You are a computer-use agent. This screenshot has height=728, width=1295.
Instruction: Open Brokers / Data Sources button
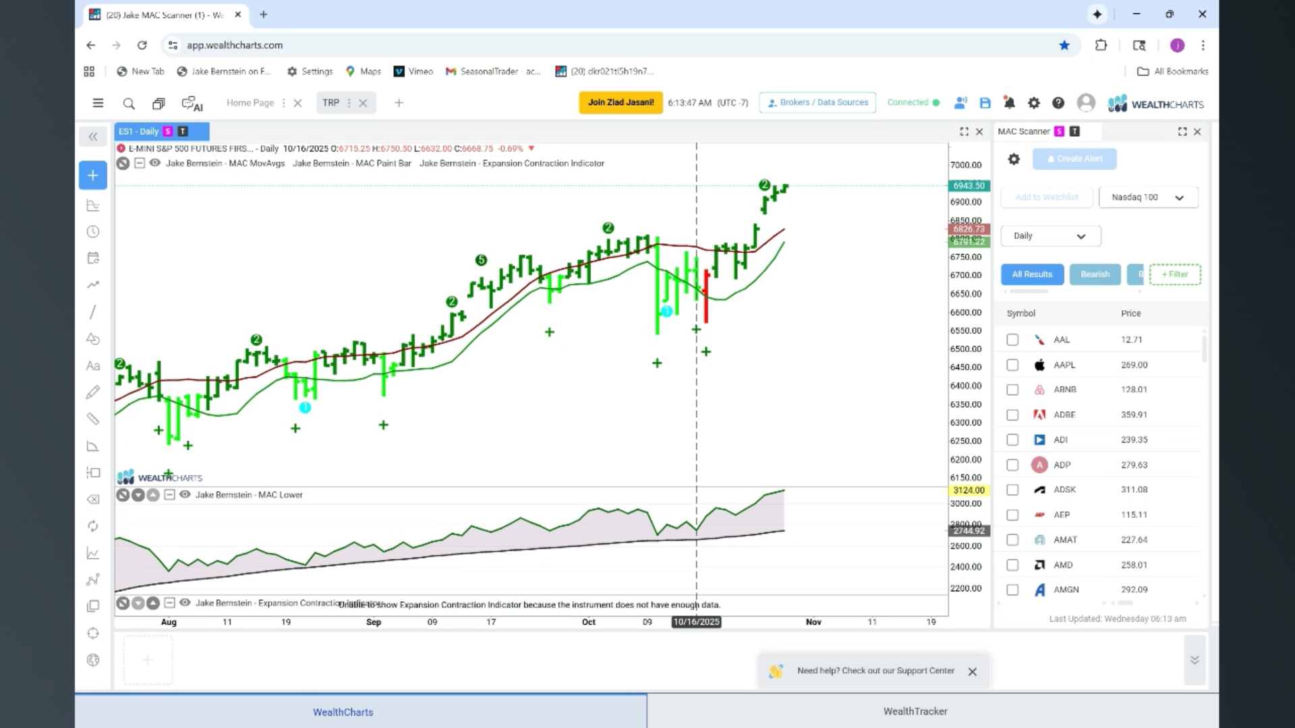[x=817, y=102]
